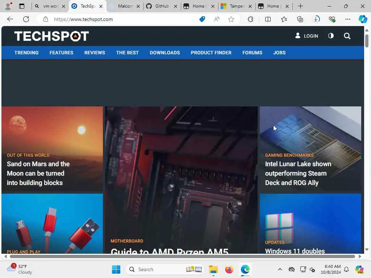Screen dimensions: 371x278
Task: Open the REVIEWS section
Action: pos(95,52)
